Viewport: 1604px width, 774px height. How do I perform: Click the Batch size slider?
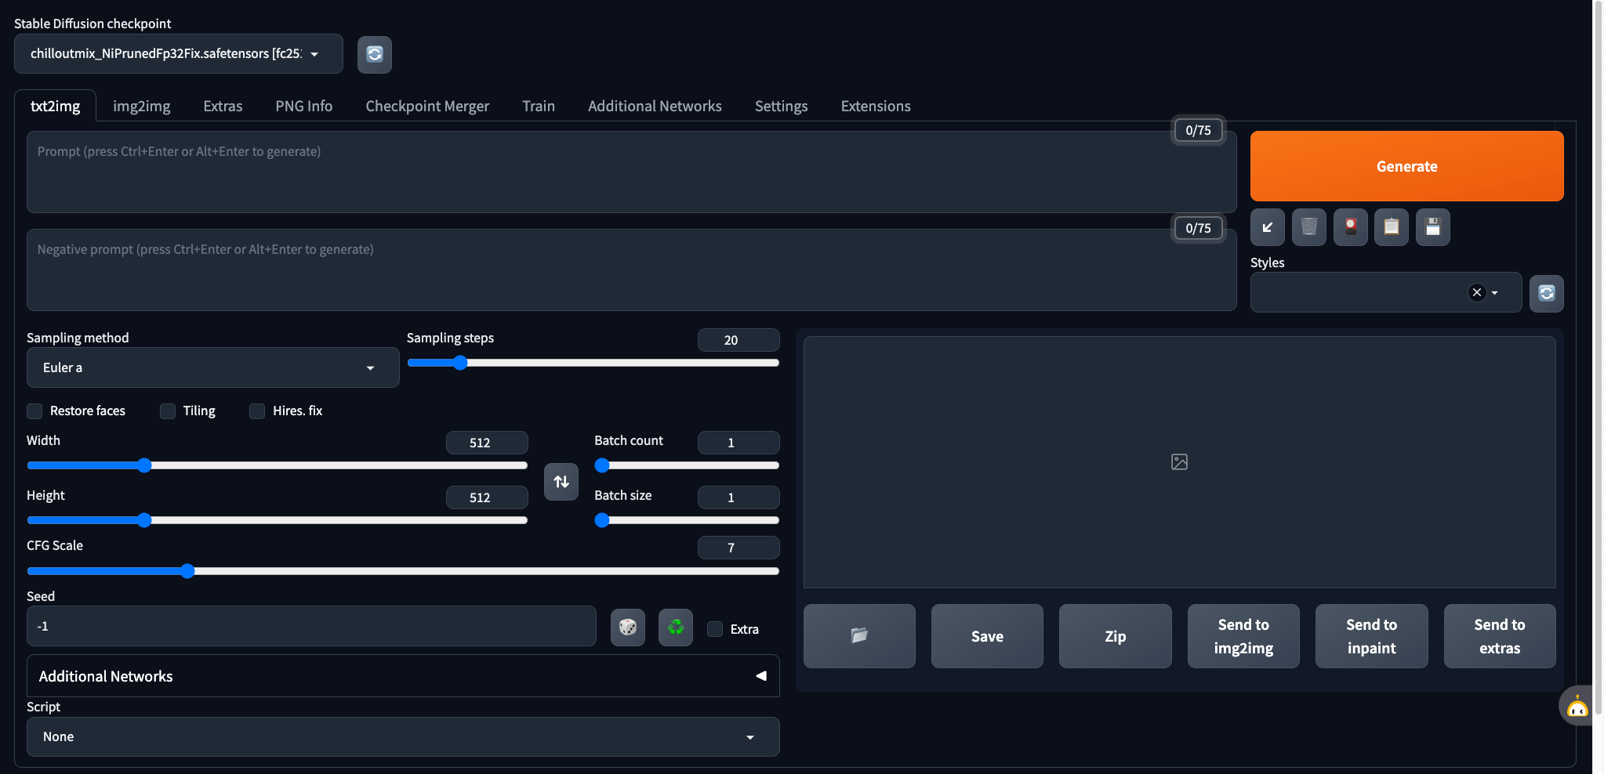(687, 520)
